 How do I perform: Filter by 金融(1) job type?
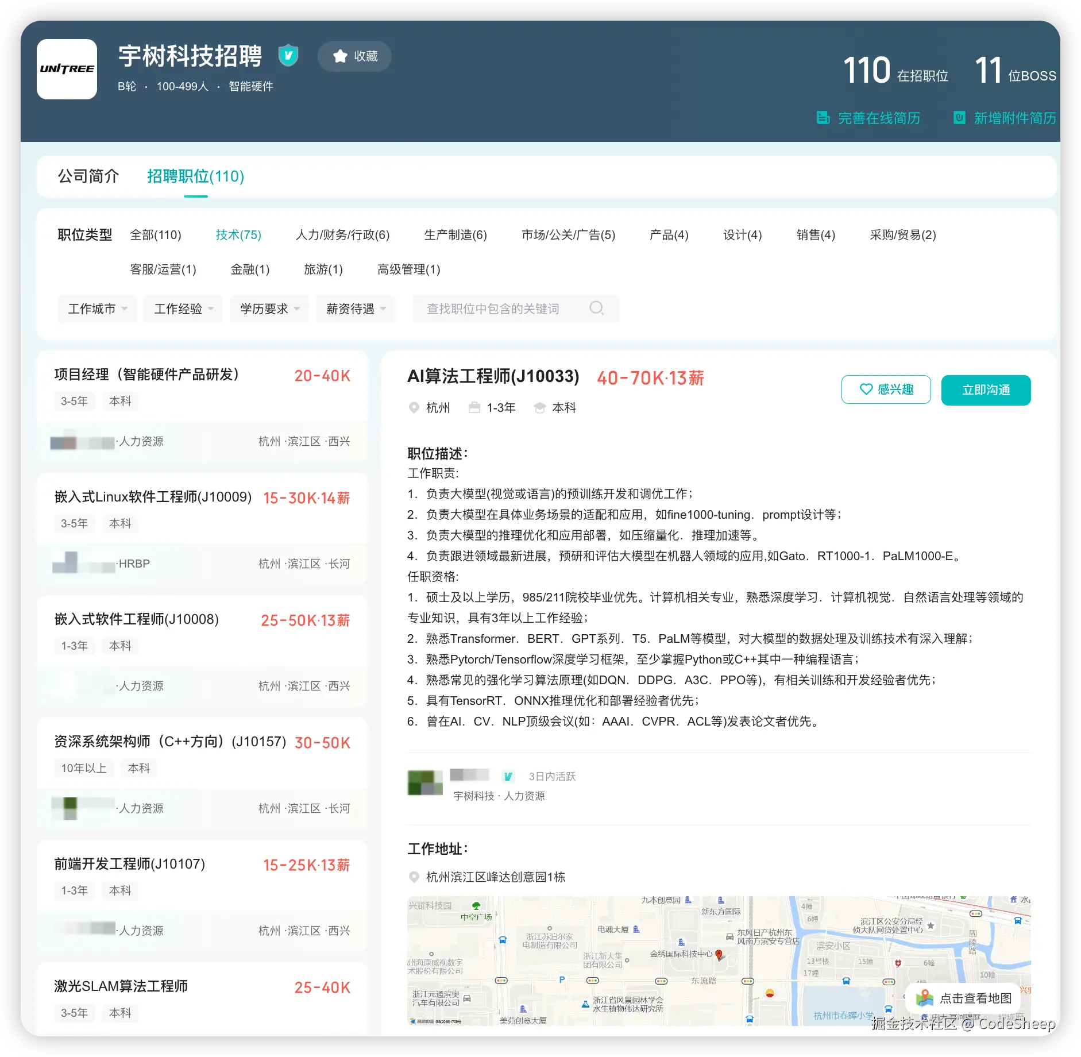tap(250, 269)
